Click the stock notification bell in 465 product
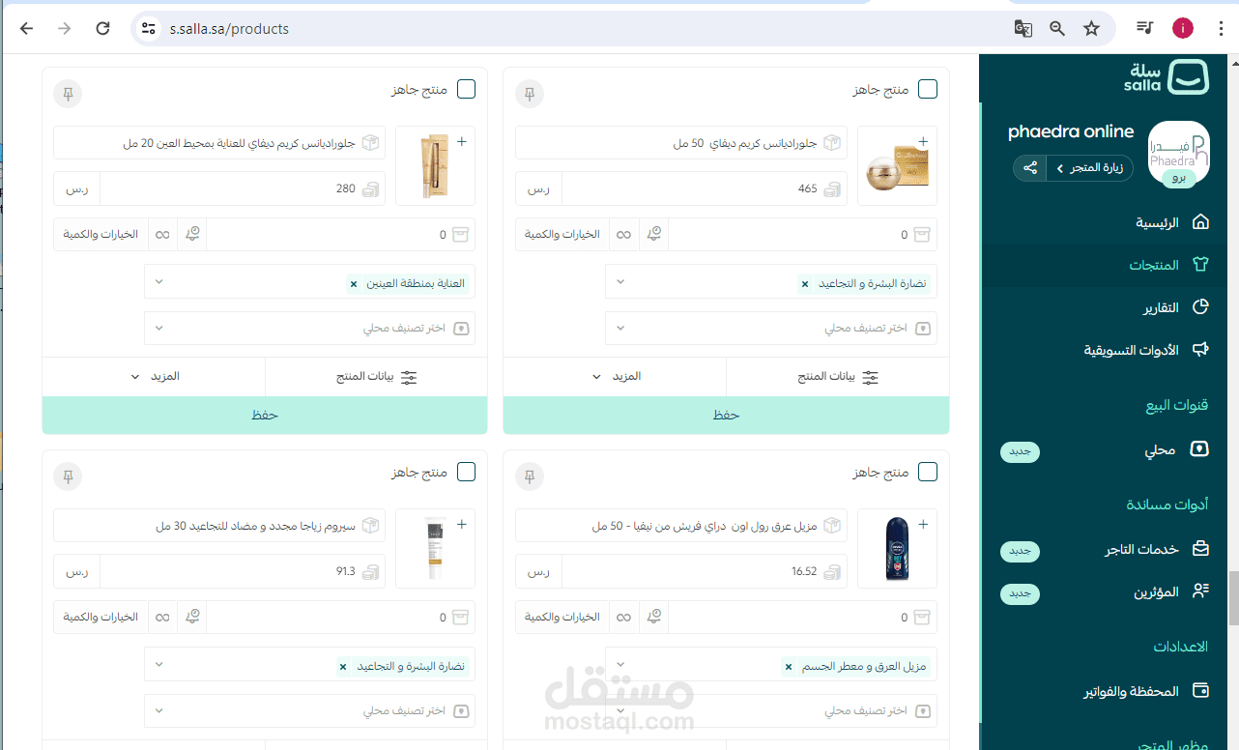1239x750 pixels. pyautogui.click(x=654, y=234)
